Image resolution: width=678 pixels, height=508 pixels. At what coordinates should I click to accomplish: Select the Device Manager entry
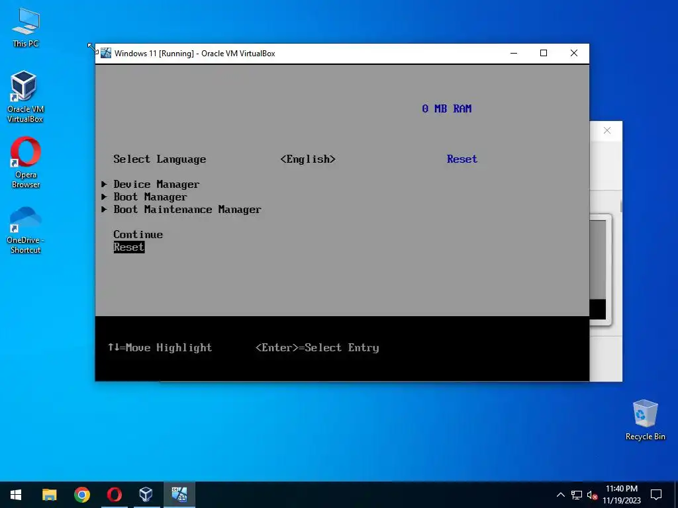[x=156, y=185]
